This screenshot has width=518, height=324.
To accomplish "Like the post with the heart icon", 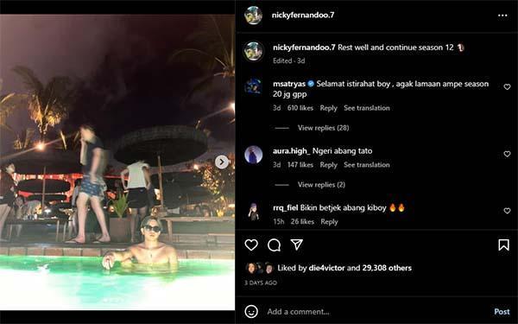I will 251,245.
